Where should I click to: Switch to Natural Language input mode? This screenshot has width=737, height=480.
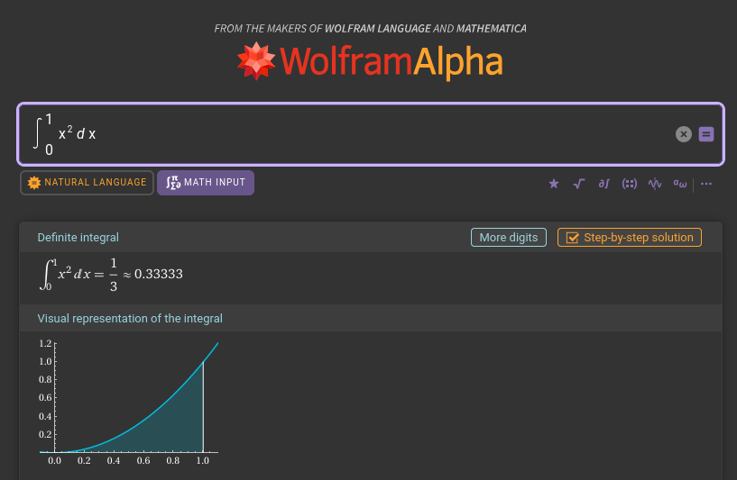pos(87,183)
